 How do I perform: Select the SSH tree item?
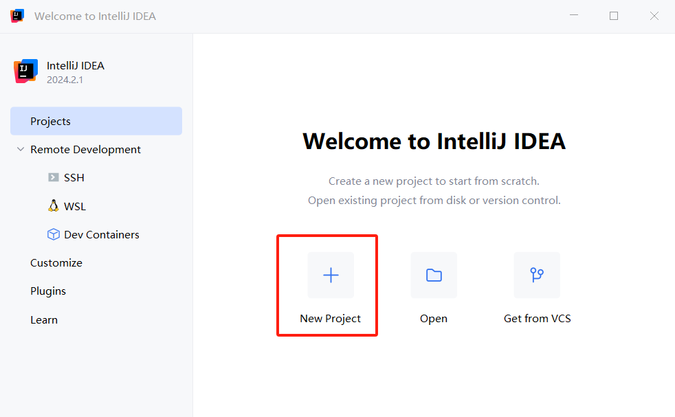[74, 178]
